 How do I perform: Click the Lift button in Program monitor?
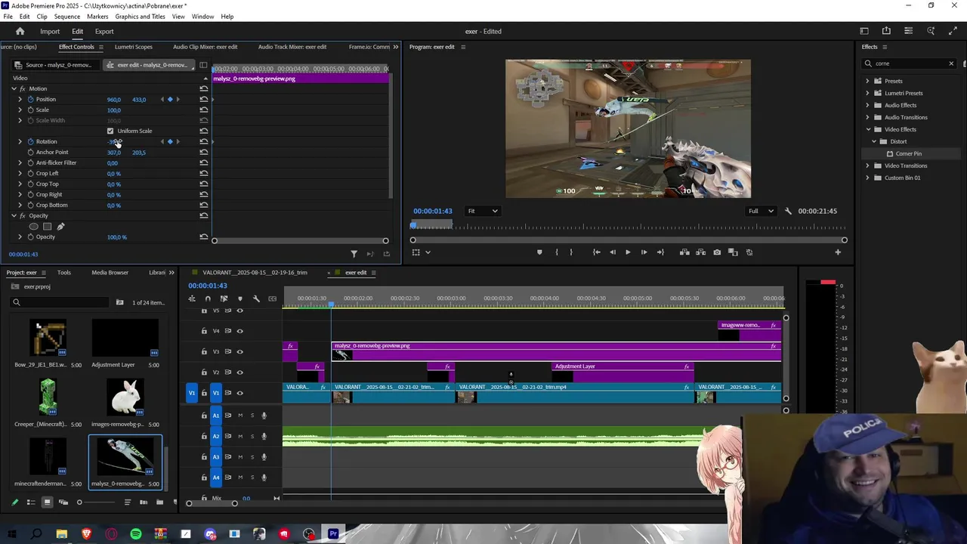point(684,252)
